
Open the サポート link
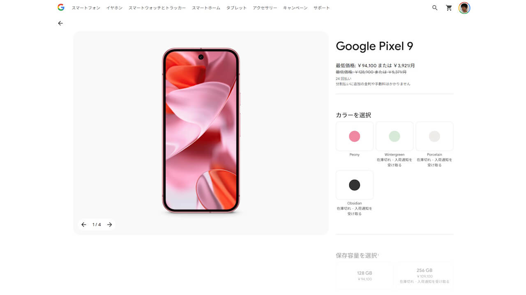(322, 8)
